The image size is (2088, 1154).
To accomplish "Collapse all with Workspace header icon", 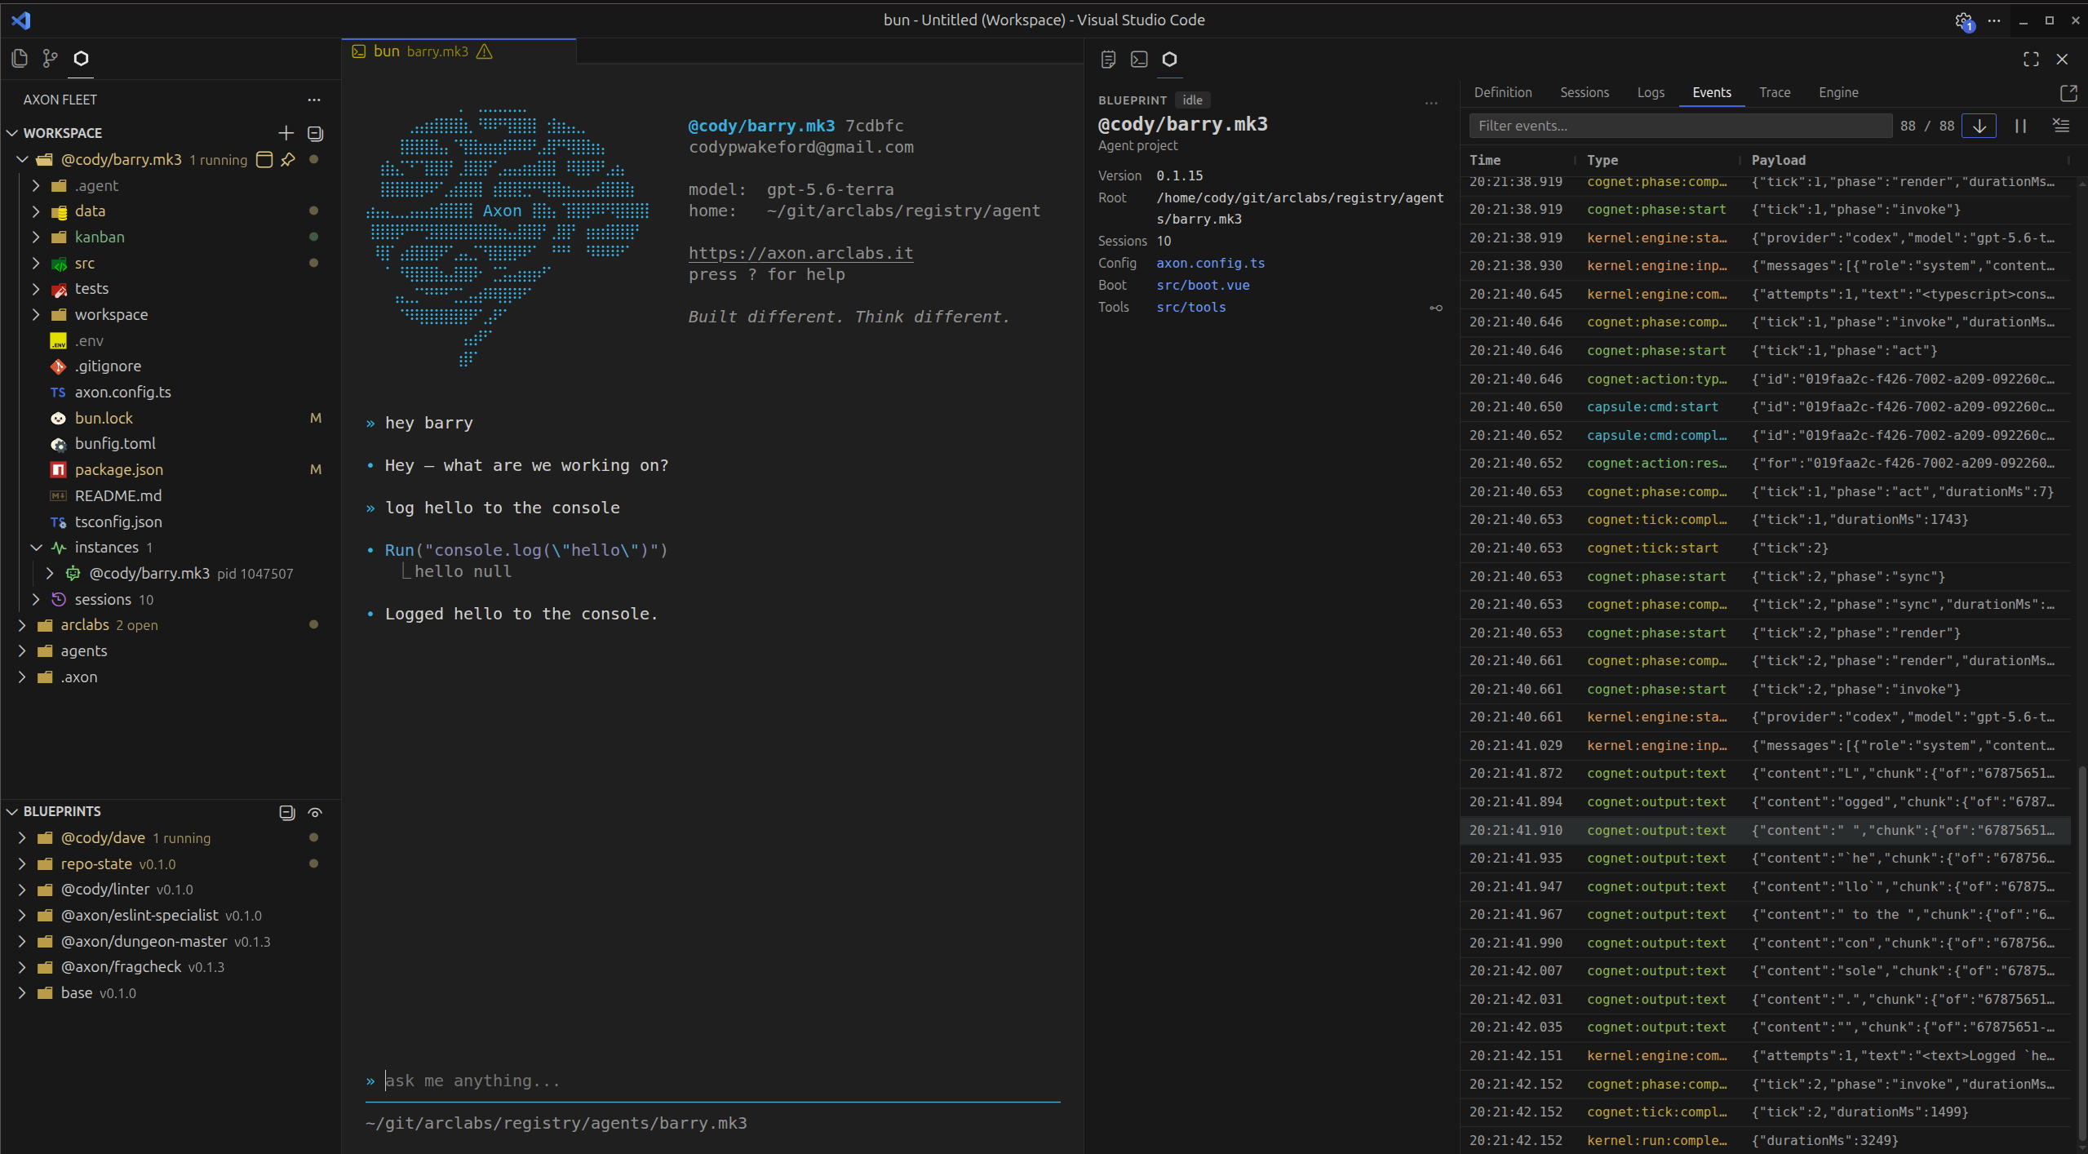I will pos(315,133).
